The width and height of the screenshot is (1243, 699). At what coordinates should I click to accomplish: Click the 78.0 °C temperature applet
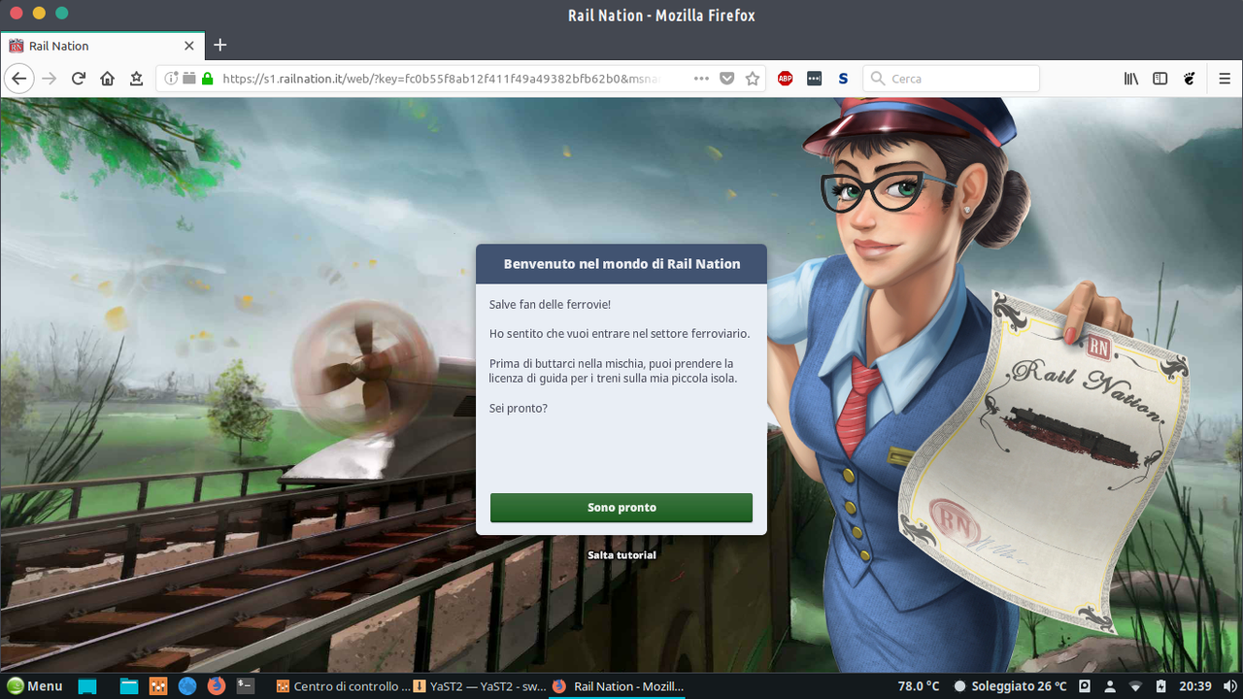coord(919,686)
